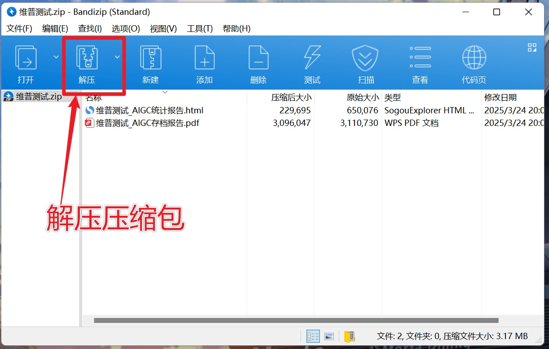Screen dimensions: 549x349
Task: Open the 查找(I) menu
Action: tap(90, 28)
